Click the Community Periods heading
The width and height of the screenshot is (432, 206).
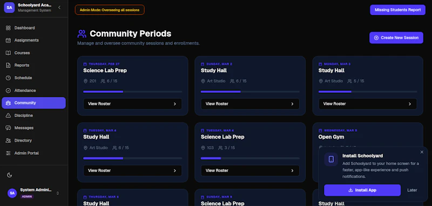coord(131,34)
